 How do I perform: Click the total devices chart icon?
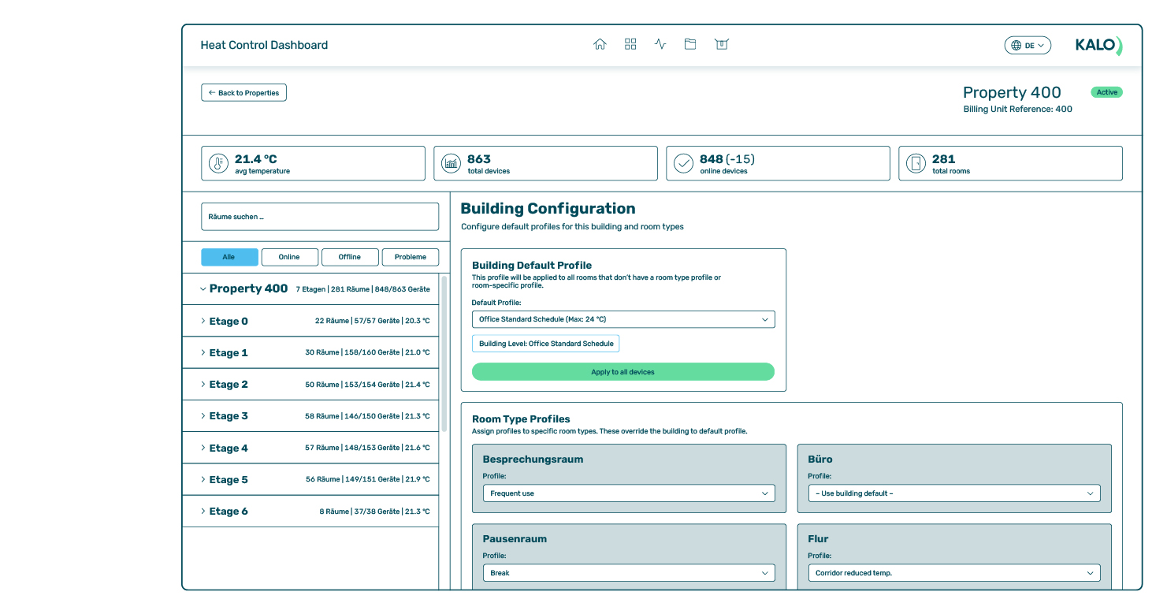coord(451,164)
